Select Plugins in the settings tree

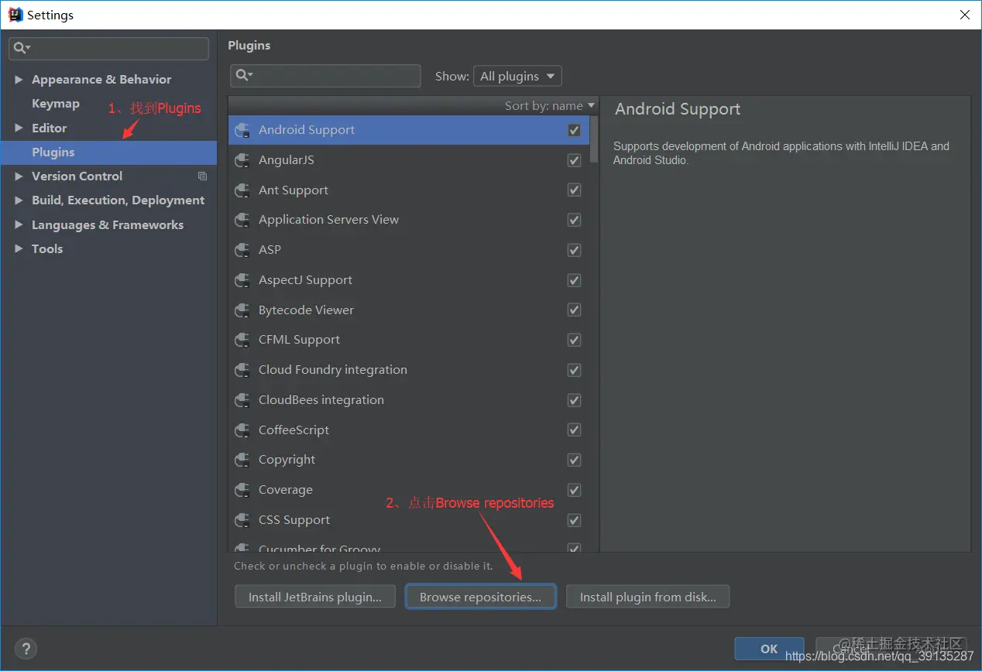tap(108, 152)
